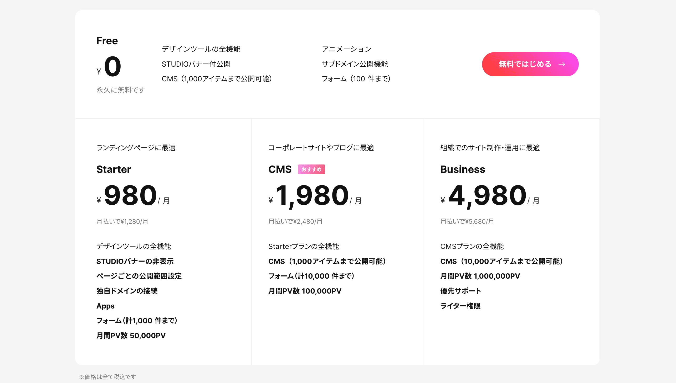This screenshot has width=676, height=383.
Task: Click the ※価格は全て税込です footnote
Action: (x=107, y=377)
